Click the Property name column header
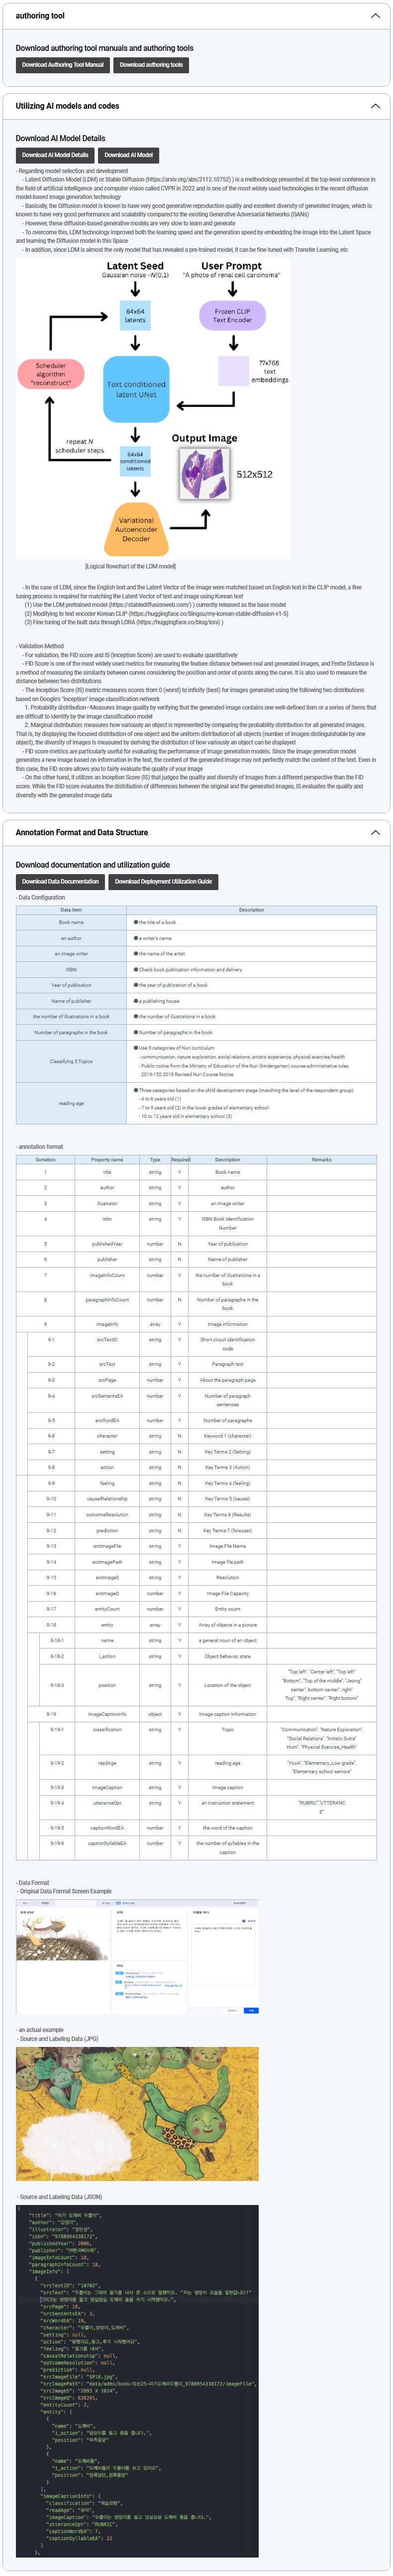The width and height of the screenshot is (393, 2576). [107, 1160]
